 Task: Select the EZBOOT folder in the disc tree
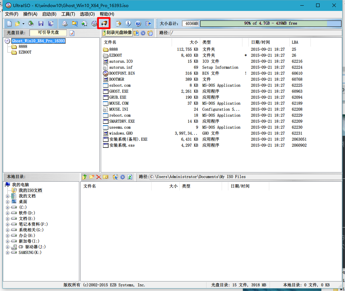coord(25,52)
